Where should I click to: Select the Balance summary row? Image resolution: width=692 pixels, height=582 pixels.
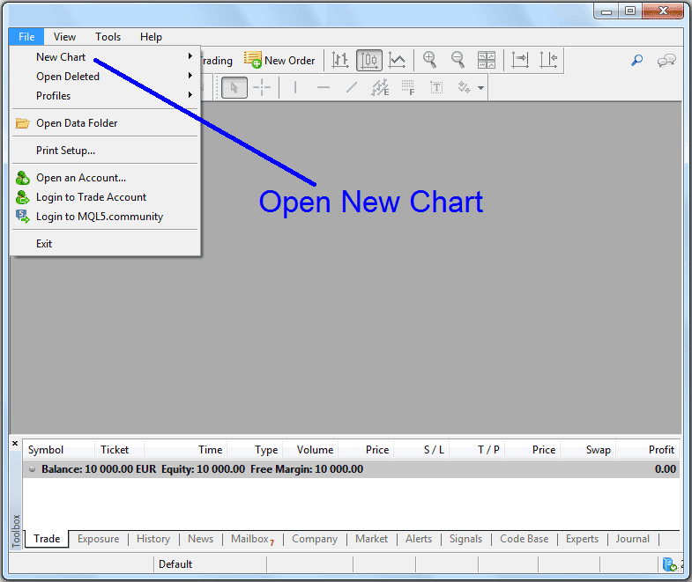[352, 469]
